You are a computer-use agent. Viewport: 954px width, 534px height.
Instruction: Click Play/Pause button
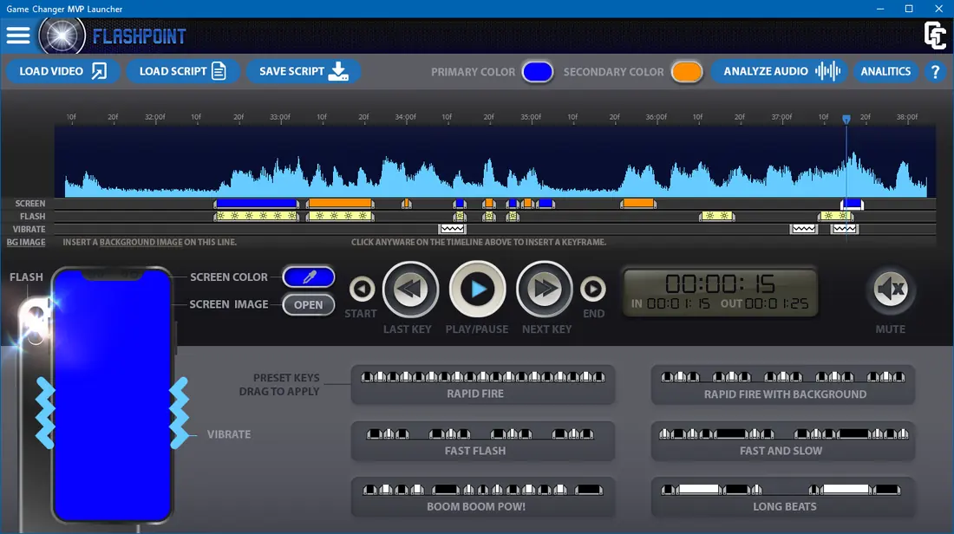[477, 290]
